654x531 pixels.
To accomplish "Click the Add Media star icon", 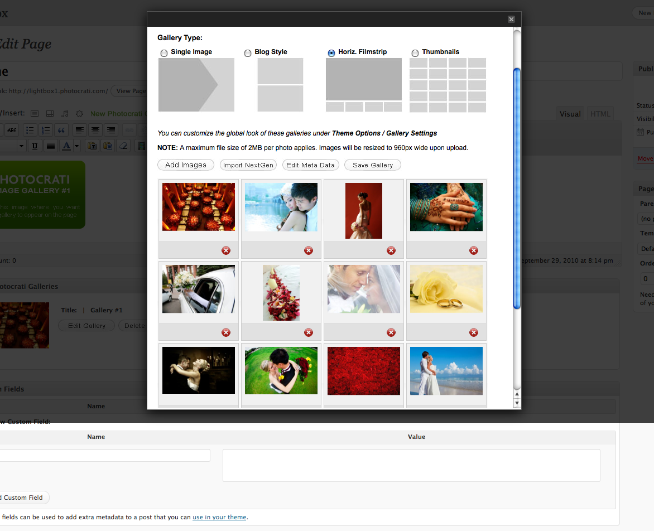I will pyautogui.click(x=80, y=114).
